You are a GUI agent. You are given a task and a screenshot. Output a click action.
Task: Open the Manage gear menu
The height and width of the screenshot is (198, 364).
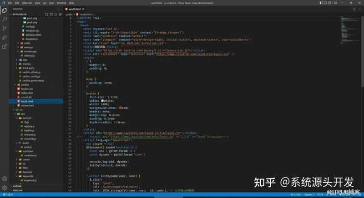(x=5, y=188)
